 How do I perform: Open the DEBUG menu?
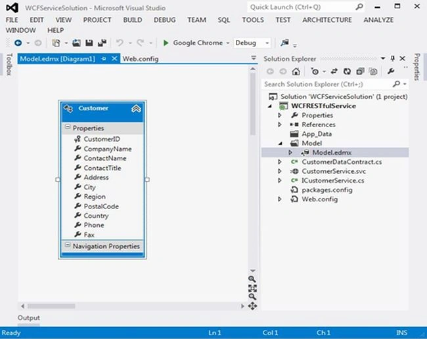tap(164, 20)
